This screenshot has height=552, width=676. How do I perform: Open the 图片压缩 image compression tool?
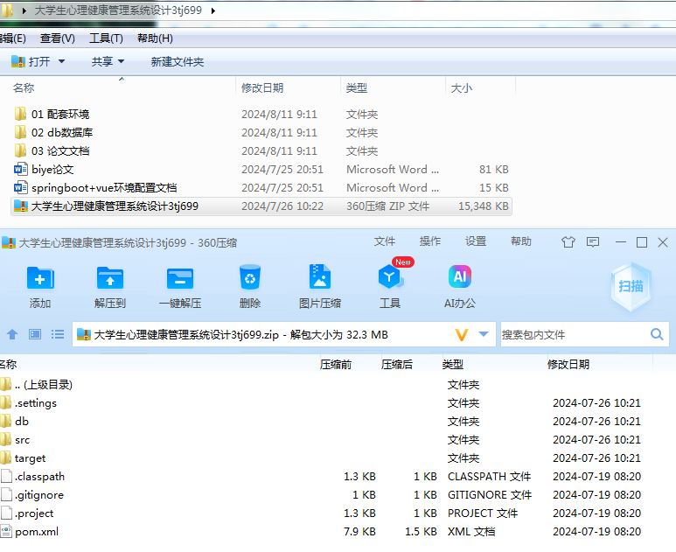click(x=320, y=276)
